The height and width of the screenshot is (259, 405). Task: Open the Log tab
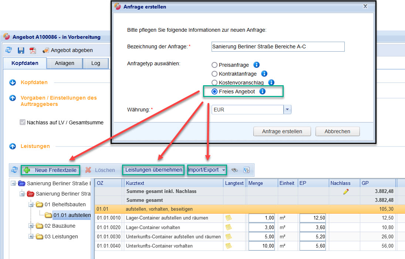tap(95, 63)
